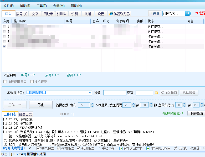This screenshot has width=205, height=157.
Task: Open the 工具(T) menu
Action: [42, 6]
